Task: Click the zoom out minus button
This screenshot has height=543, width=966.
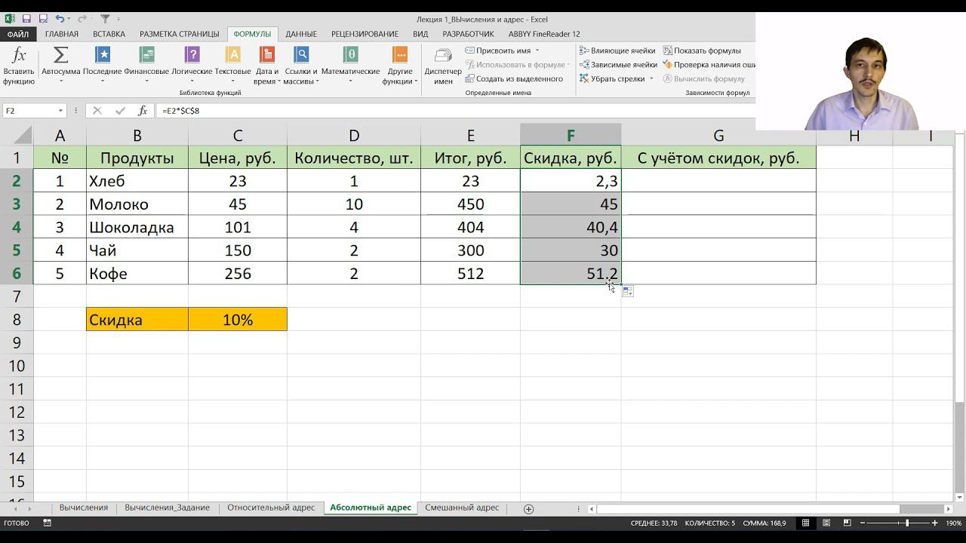Action: click(x=863, y=523)
